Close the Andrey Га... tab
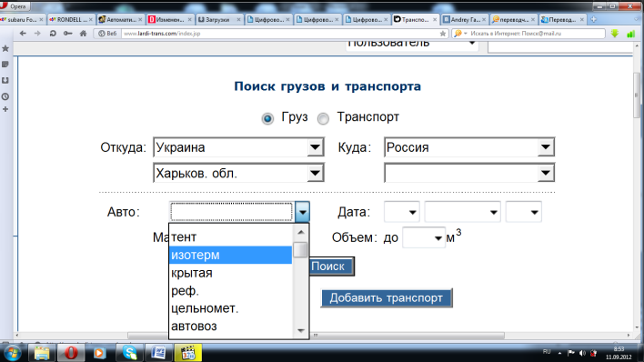The width and height of the screenshot is (644, 362). [484, 19]
